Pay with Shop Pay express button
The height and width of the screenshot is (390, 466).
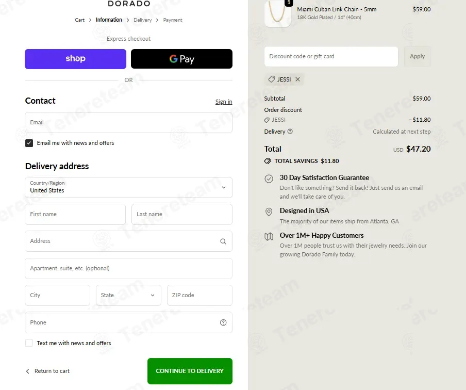coord(75,59)
